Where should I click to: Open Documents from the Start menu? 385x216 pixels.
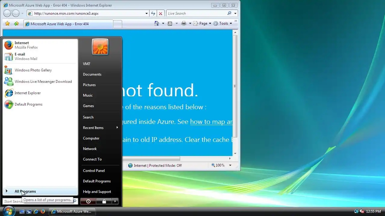point(100,74)
